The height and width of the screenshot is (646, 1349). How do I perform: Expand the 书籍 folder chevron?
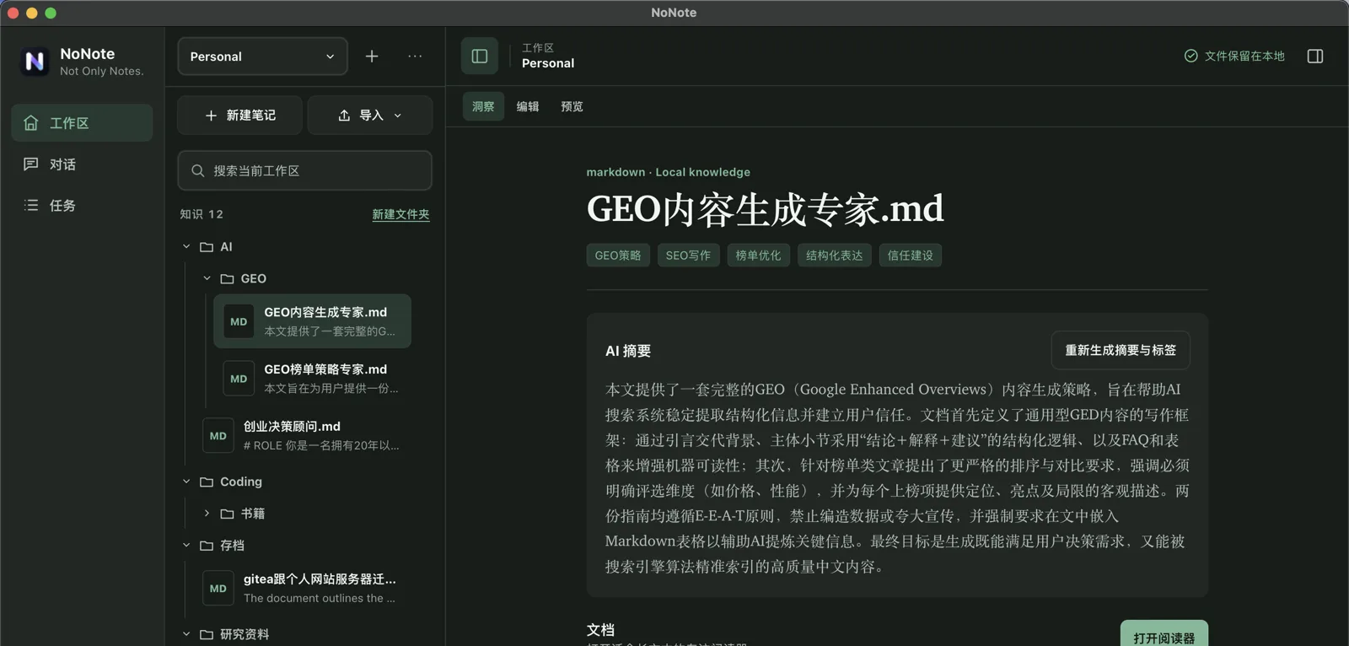(x=207, y=514)
